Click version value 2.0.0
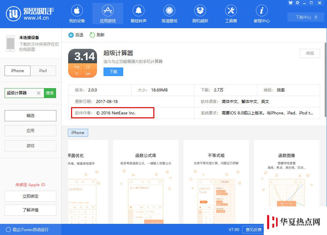 [x=93, y=90]
